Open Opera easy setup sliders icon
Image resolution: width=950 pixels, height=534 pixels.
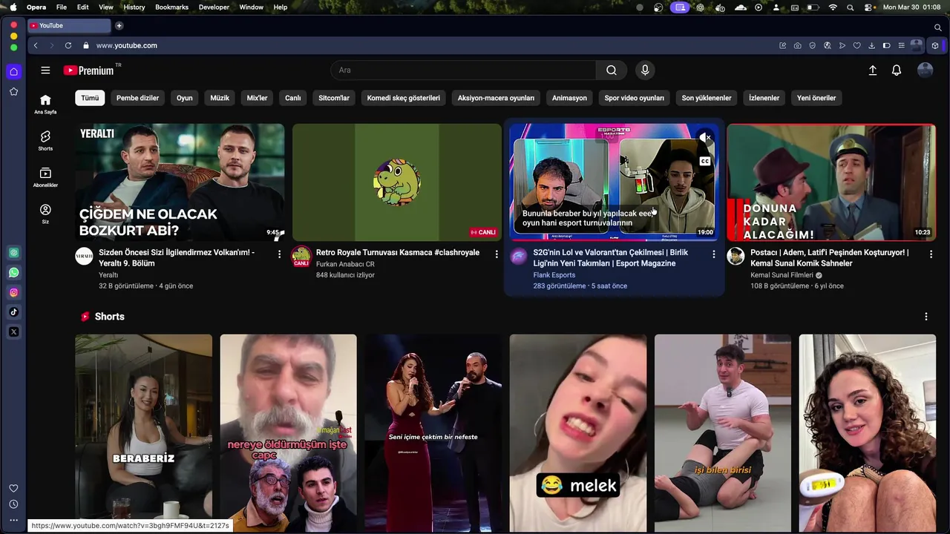pyautogui.click(x=901, y=45)
